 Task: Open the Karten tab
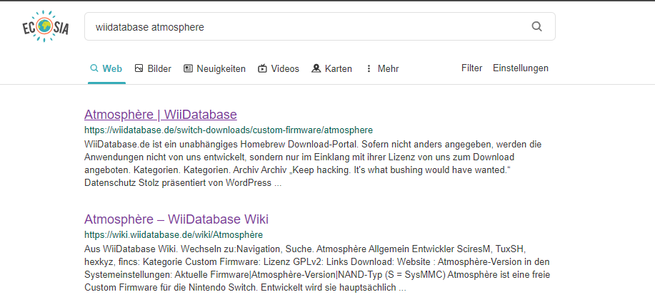tap(331, 68)
